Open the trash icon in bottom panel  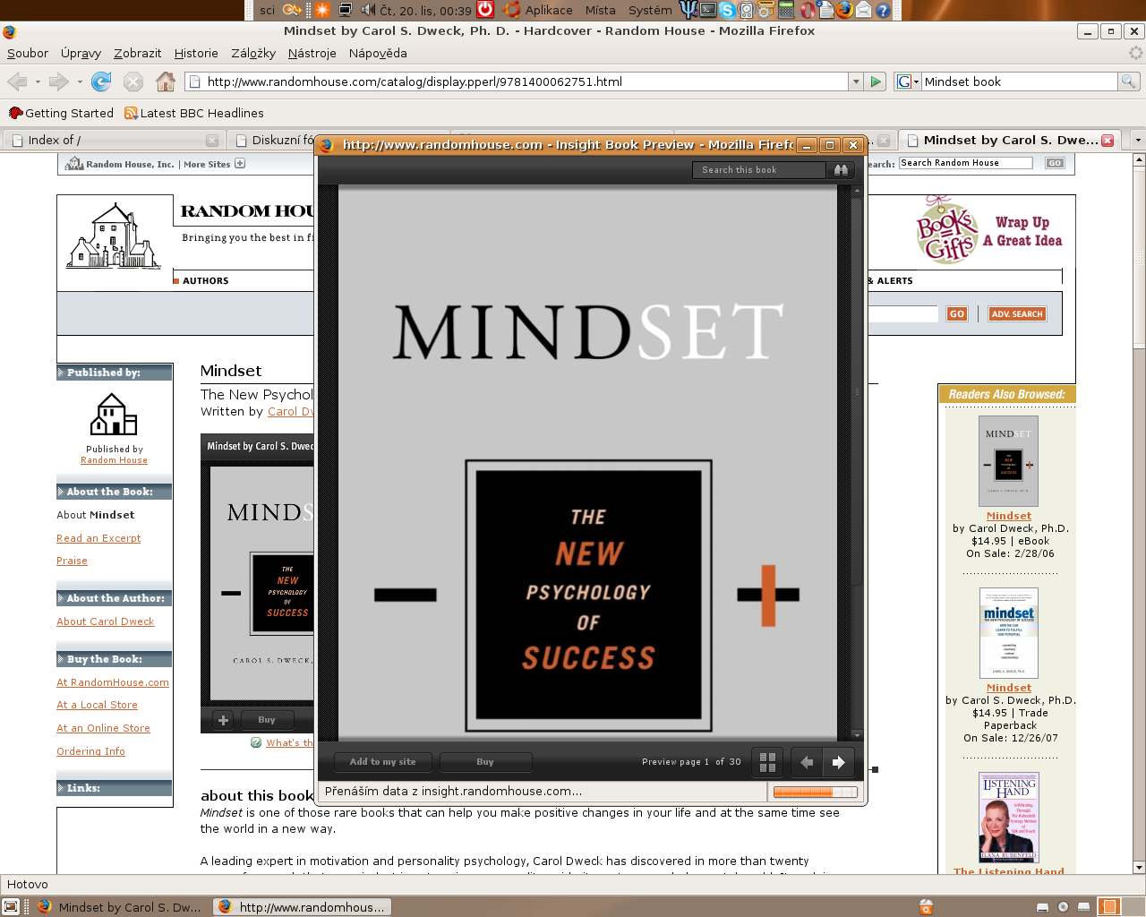(926, 907)
